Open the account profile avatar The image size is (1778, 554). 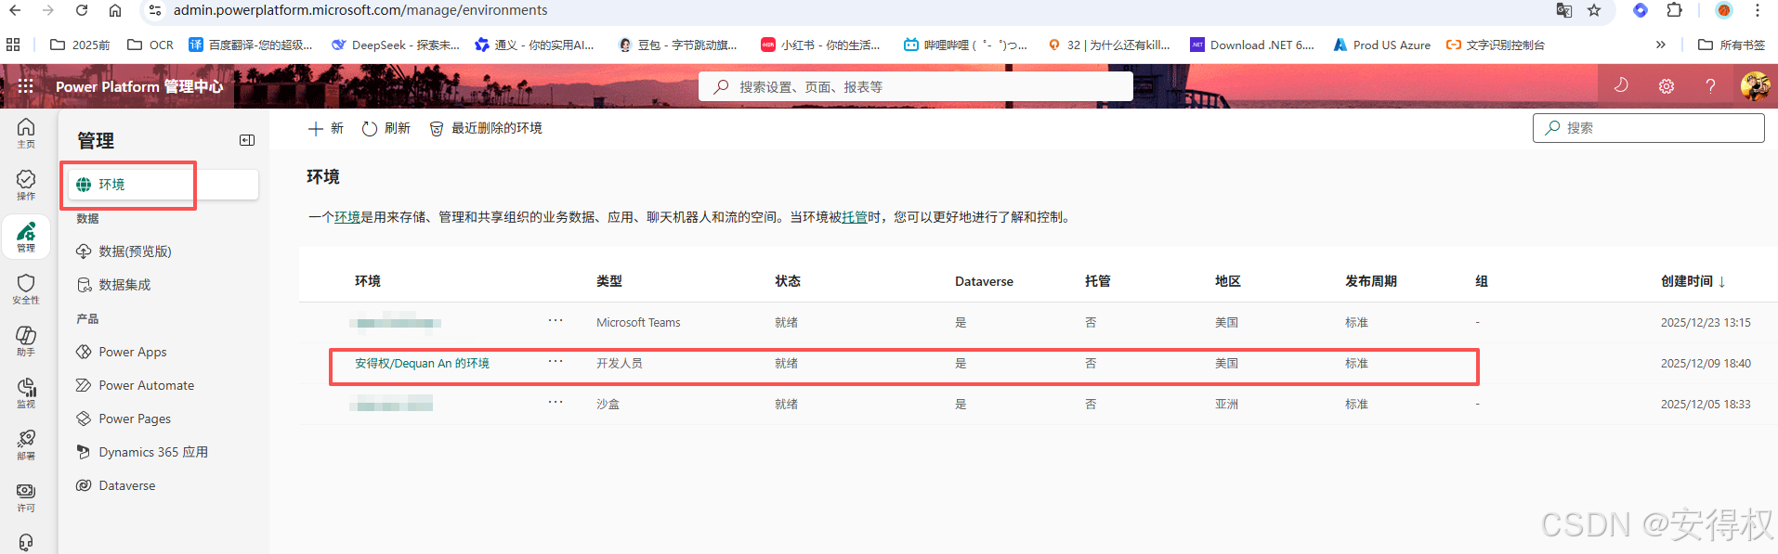(x=1755, y=85)
